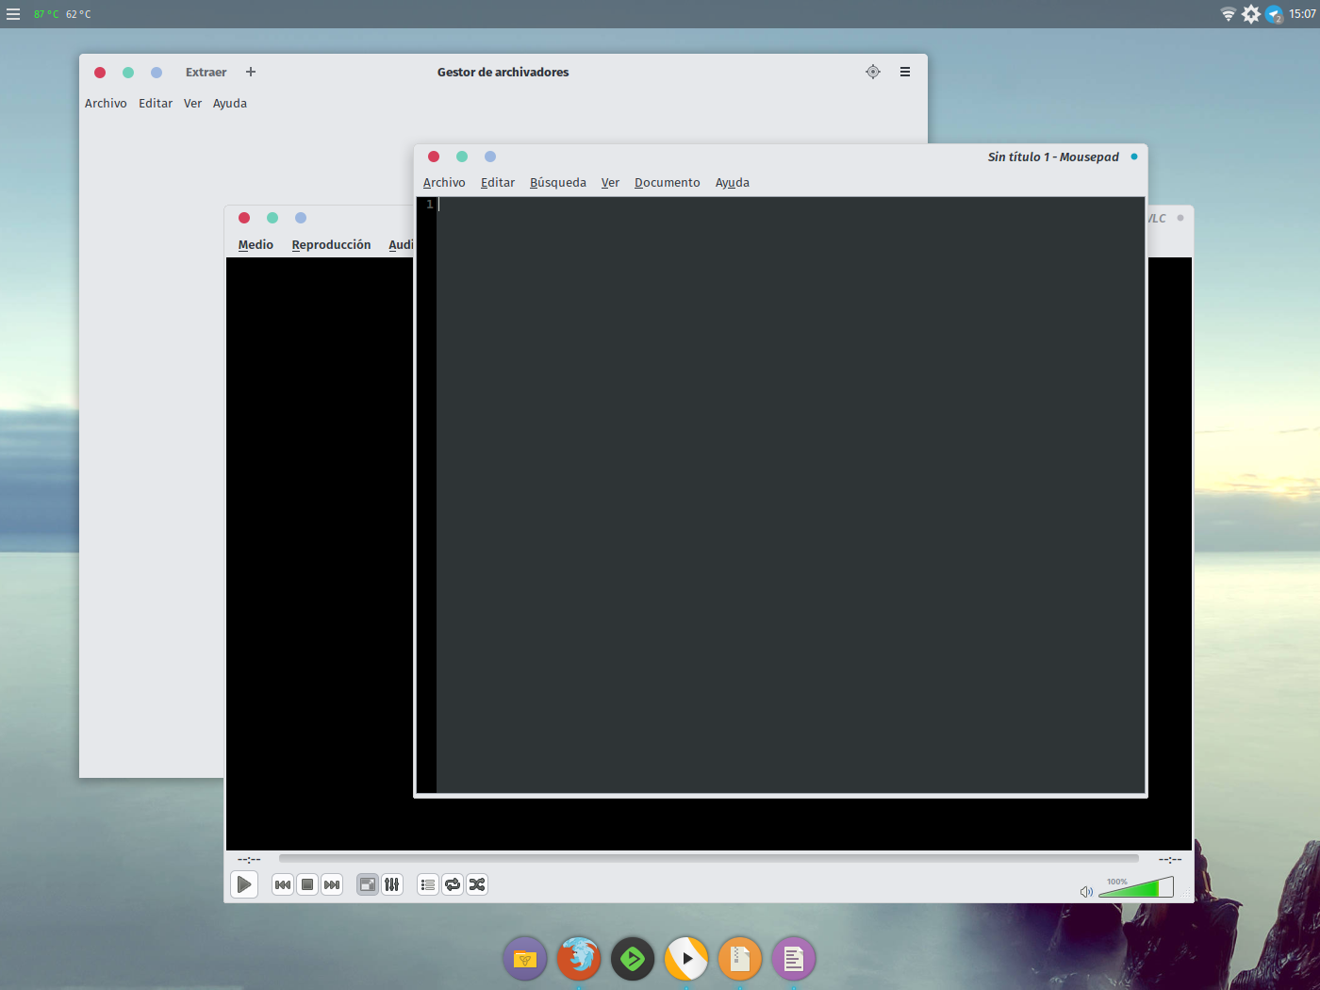Click the red close button of VLC window
Screen dimensions: 1320x990
pos(244,218)
